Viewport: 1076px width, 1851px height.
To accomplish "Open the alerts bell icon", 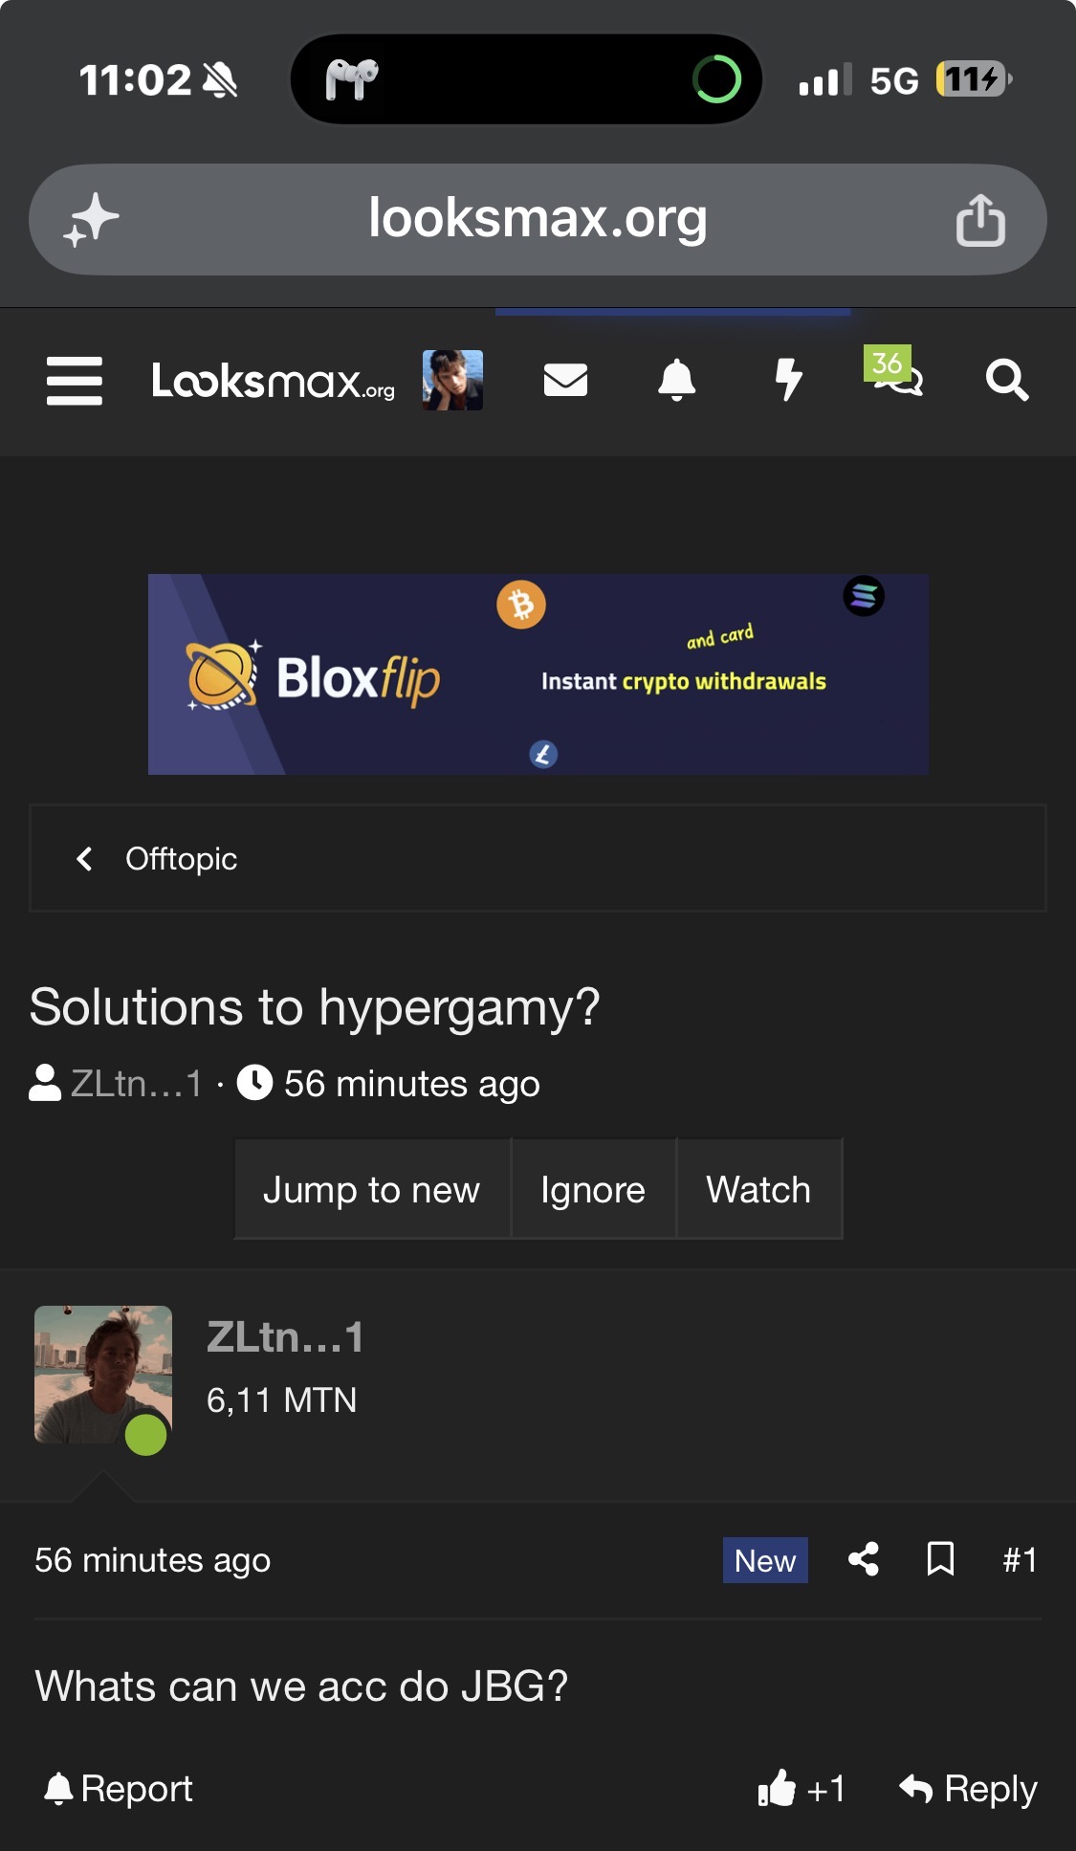I will pyautogui.click(x=677, y=380).
